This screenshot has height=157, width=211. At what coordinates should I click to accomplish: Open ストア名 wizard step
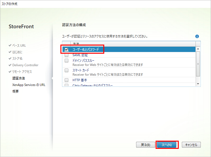tap(17, 58)
